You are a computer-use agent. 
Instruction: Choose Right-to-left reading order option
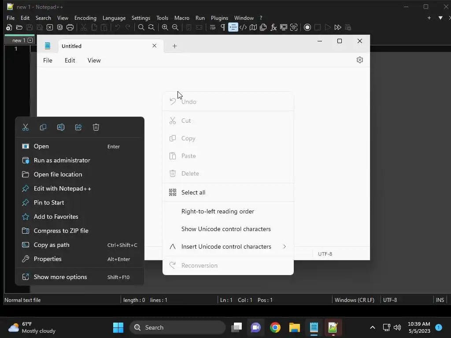click(x=228, y=212)
